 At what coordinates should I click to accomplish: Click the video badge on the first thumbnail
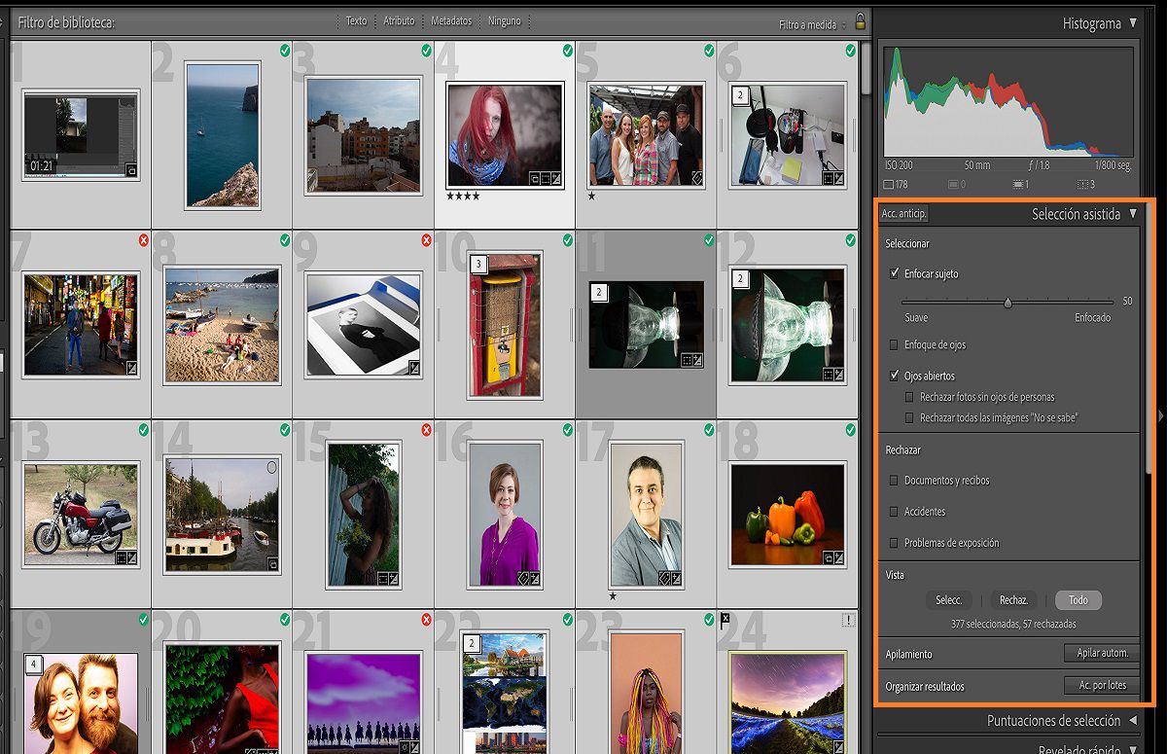coord(130,169)
